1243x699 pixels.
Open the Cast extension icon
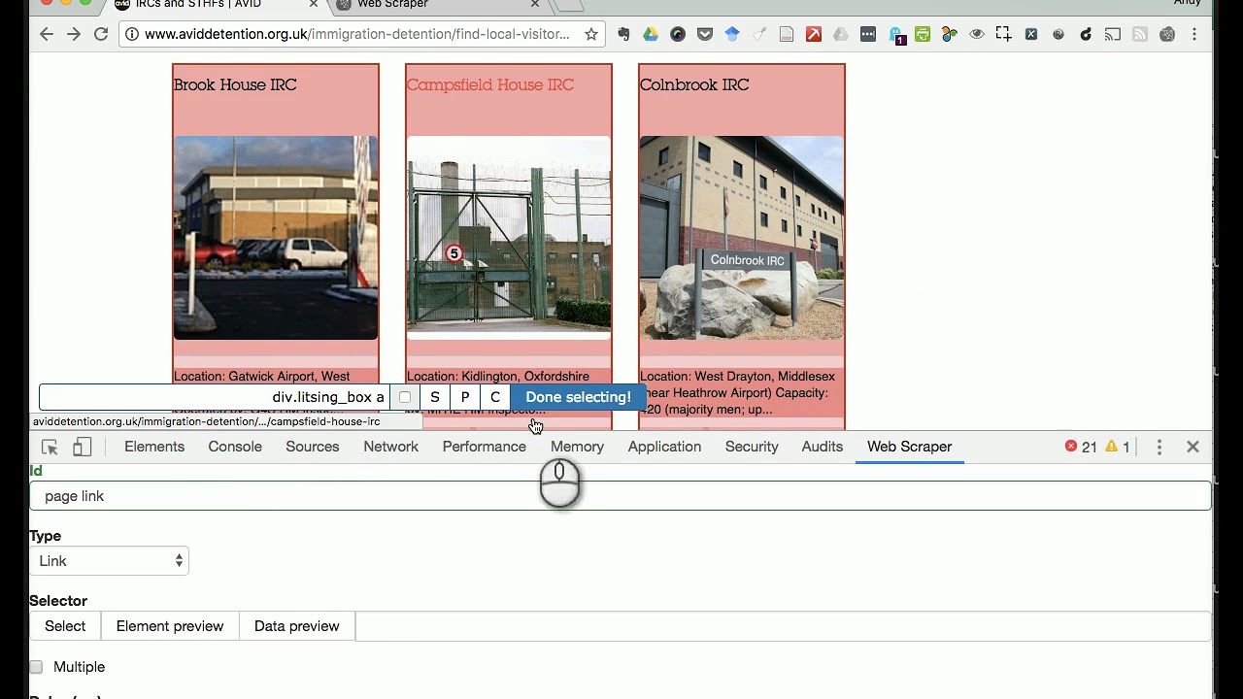[x=1113, y=34]
